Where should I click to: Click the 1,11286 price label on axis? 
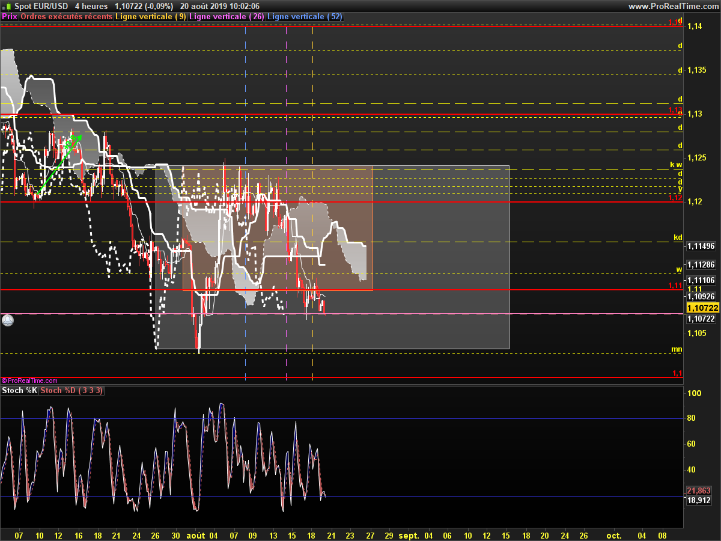click(701, 264)
